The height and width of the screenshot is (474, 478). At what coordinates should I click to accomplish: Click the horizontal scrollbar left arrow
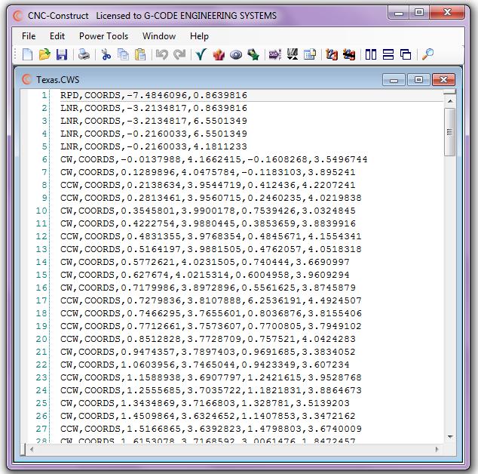click(32, 449)
